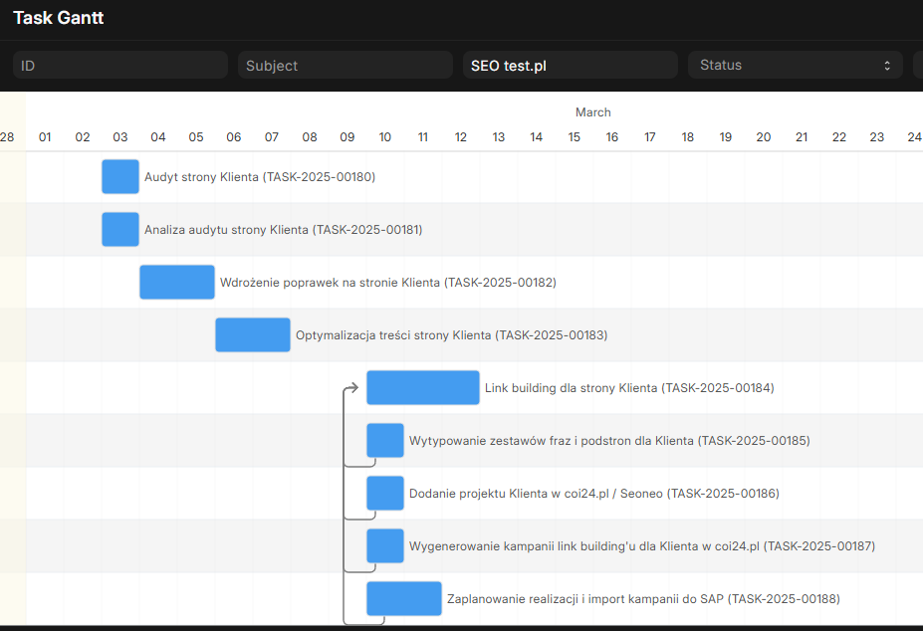Click the TASK-2025-00184 Link building label

pyautogui.click(x=629, y=388)
